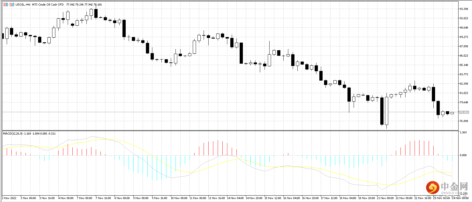Click the '18 Nov 04:00' time axis label

tap(348, 198)
